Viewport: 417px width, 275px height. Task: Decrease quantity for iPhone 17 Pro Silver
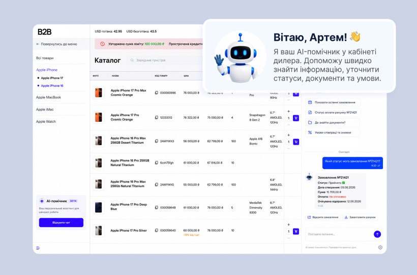288,238
